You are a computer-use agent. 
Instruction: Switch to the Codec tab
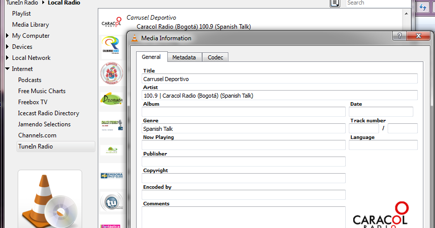click(215, 57)
